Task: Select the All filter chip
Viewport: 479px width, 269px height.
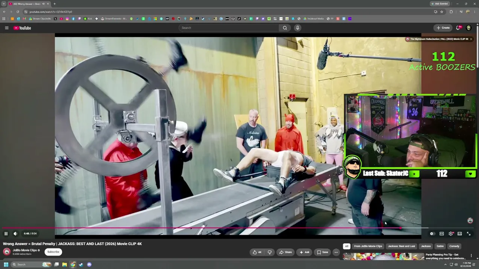Action: tap(347, 246)
